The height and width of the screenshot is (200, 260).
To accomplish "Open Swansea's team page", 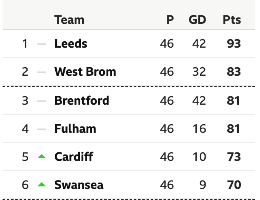I will [x=79, y=185].
